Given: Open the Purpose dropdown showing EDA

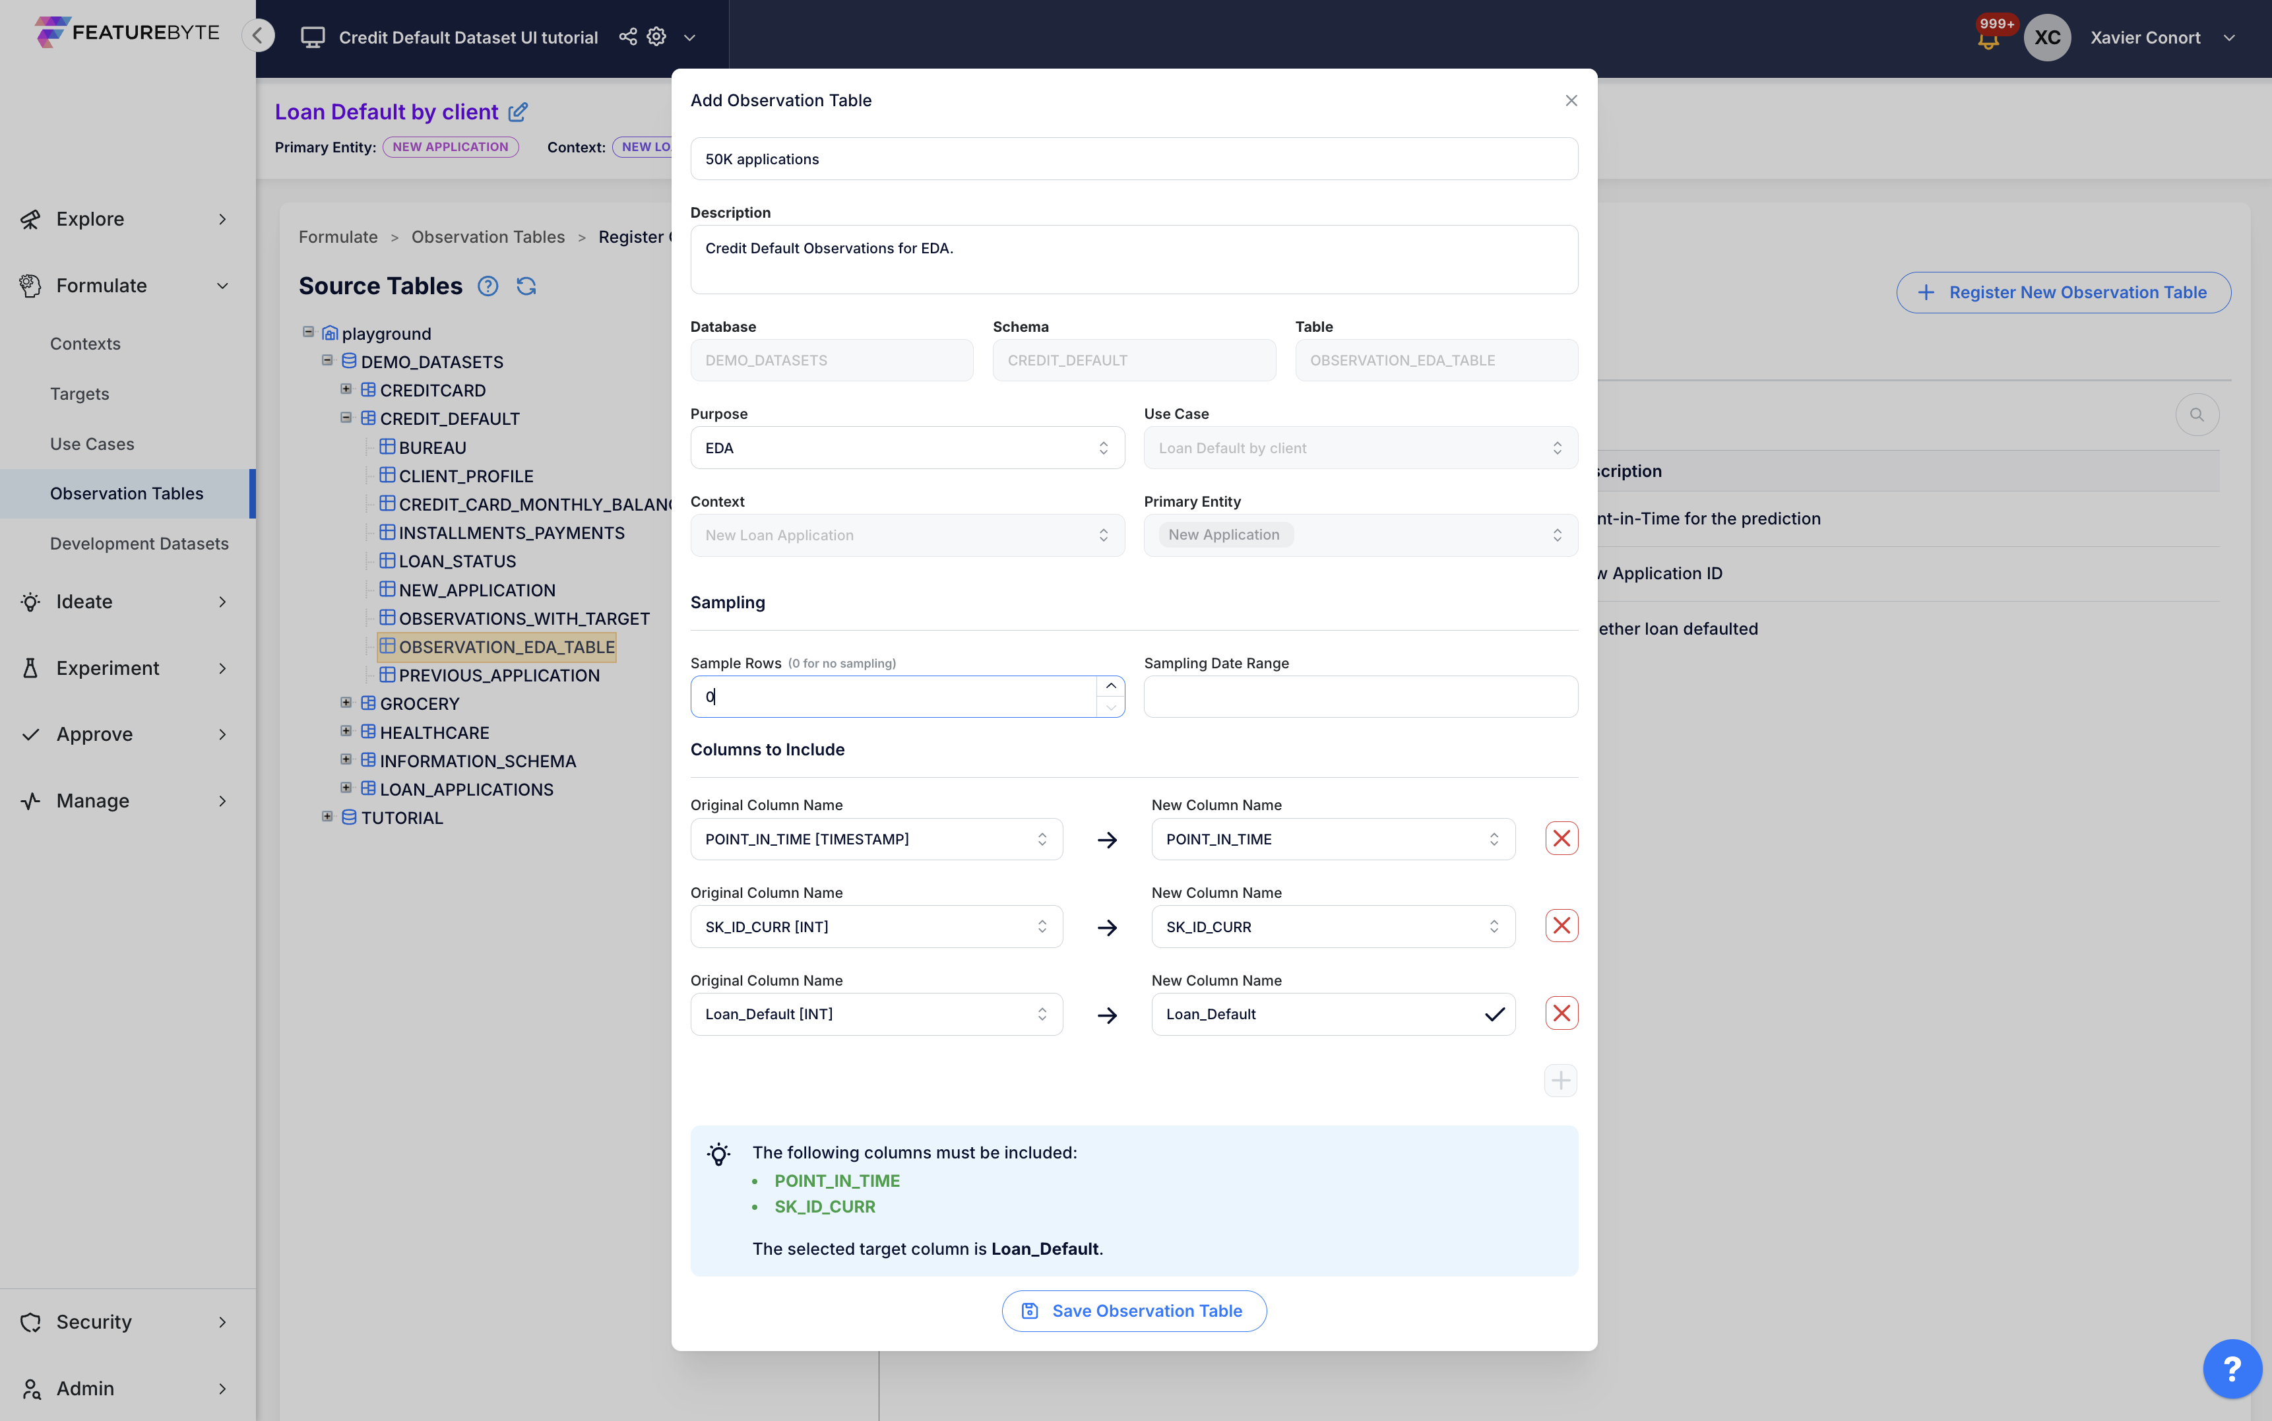Looking at the screenshot, I should click(906, 449).
